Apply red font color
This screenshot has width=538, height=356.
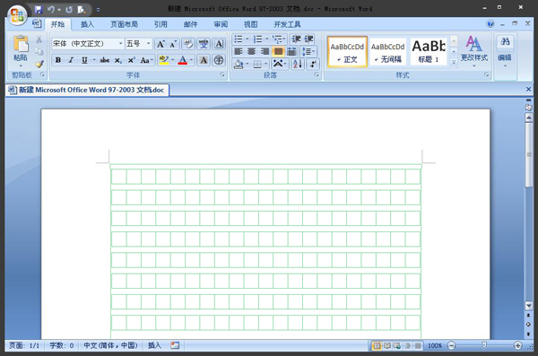(183, 60)
